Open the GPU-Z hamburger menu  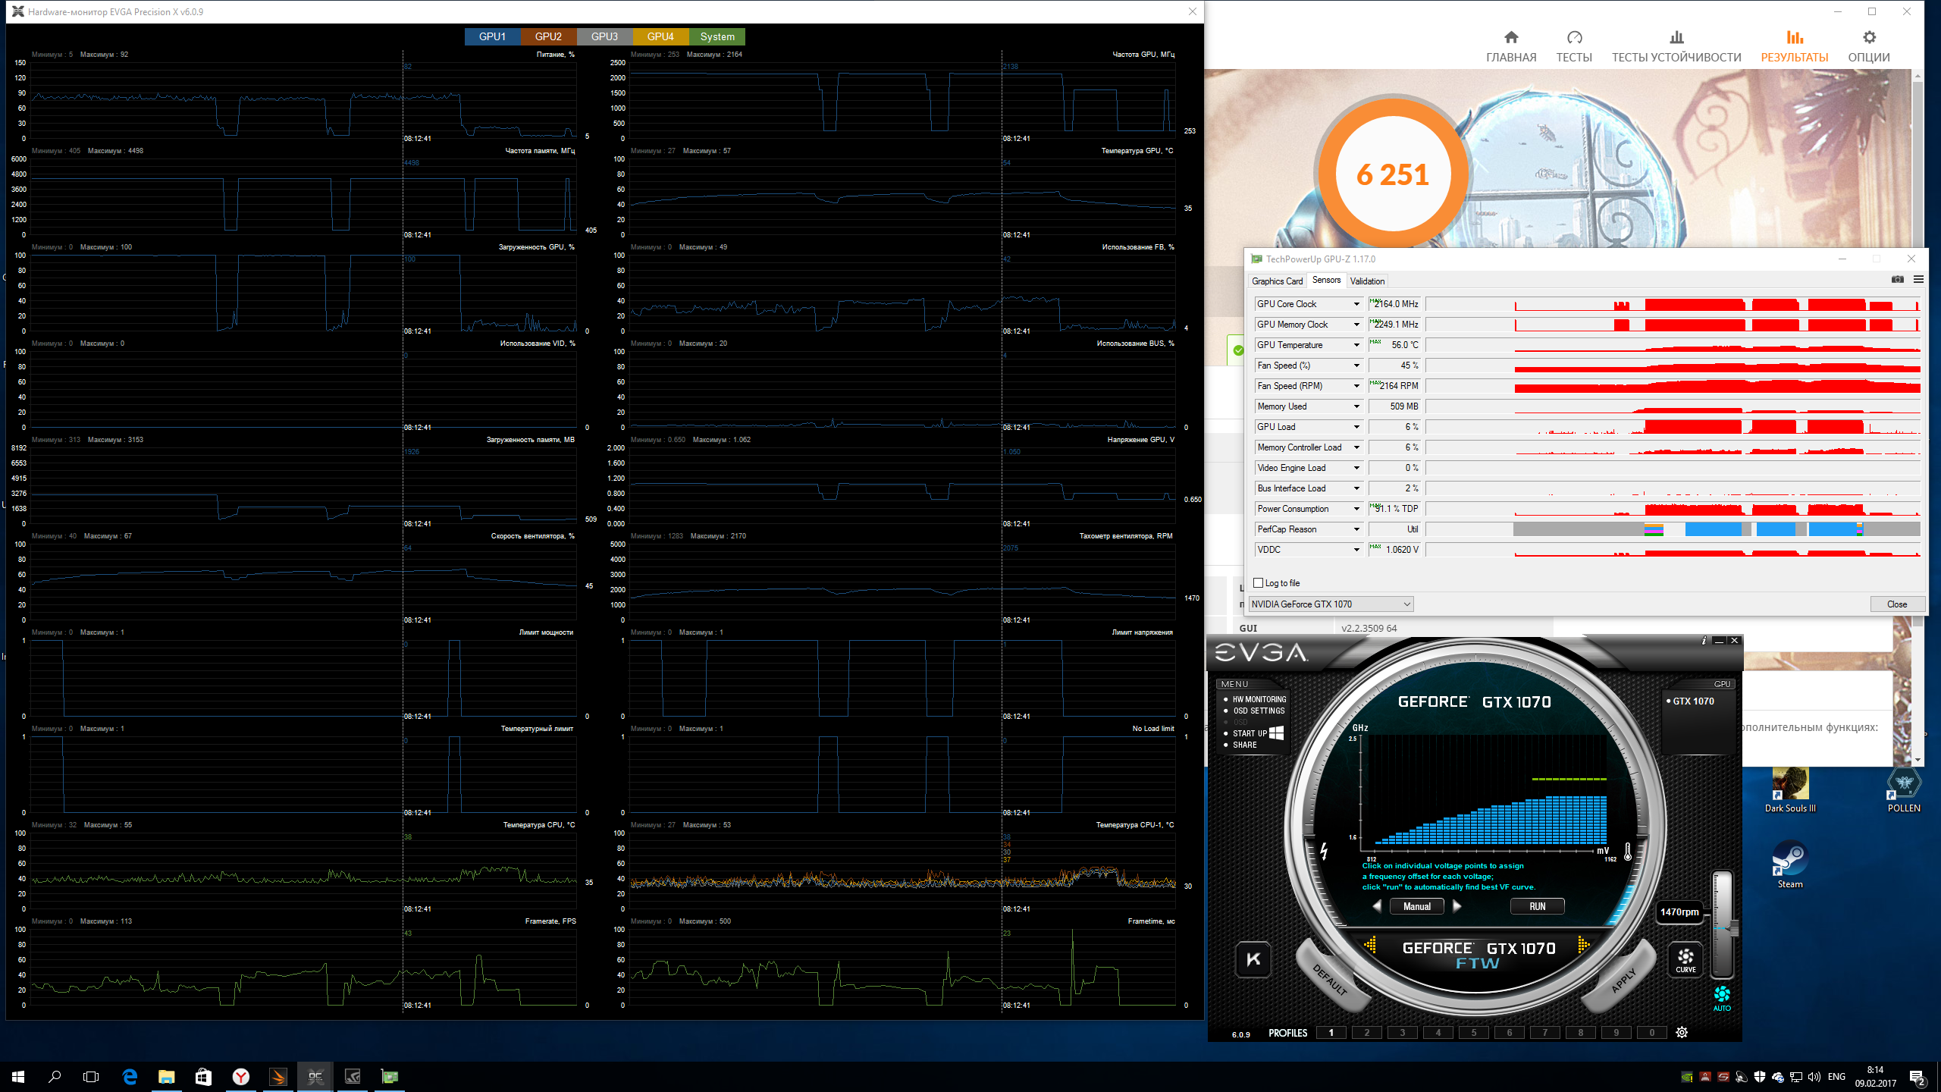click(x=1918, y=280)
